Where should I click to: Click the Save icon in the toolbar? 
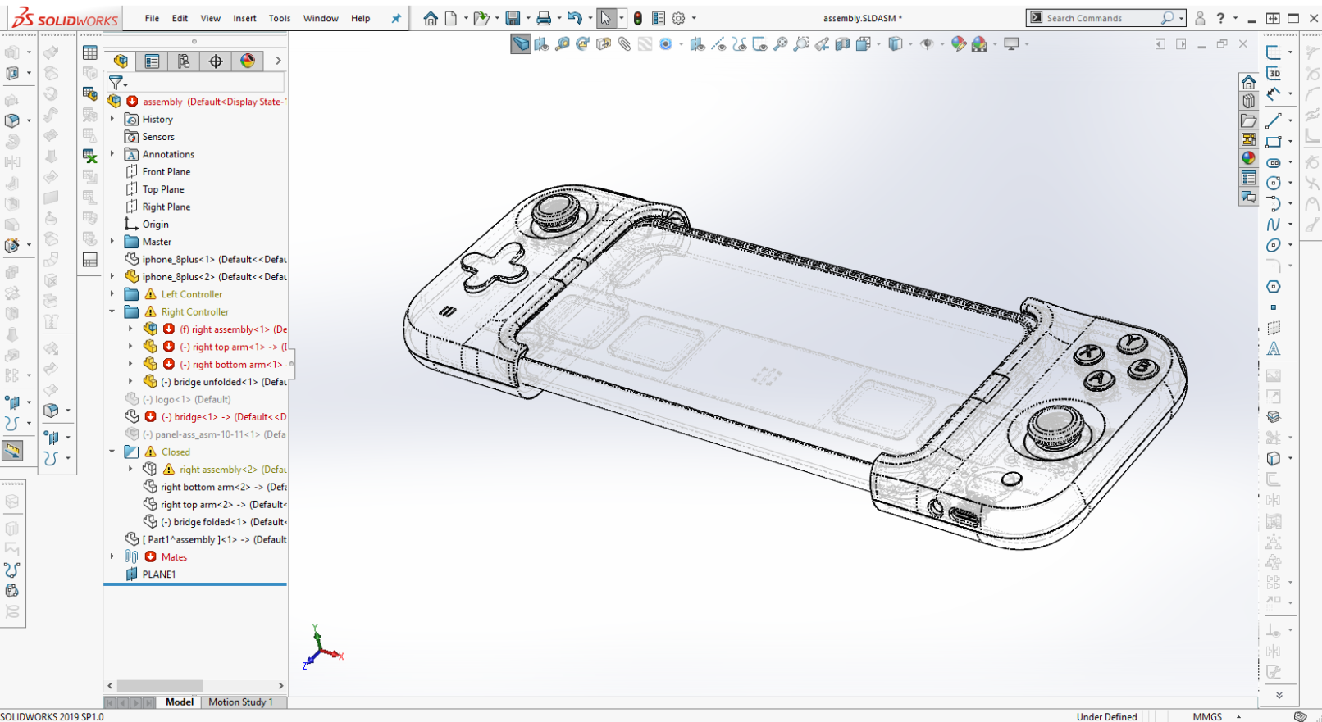pyautogui.click(x=513, y=18)
